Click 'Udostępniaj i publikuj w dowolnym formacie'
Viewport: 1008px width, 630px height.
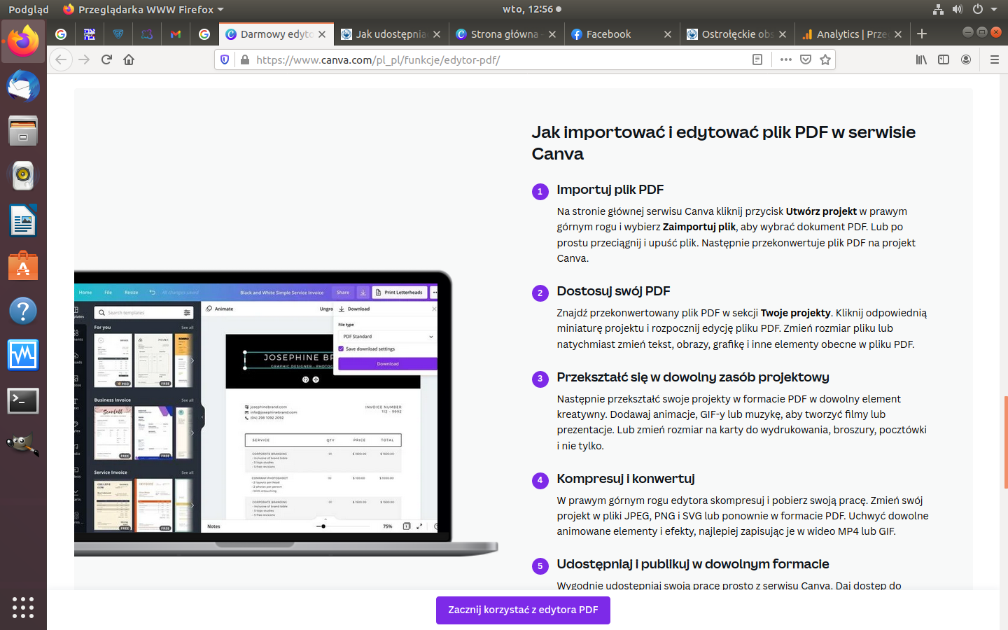click(693, 564)
